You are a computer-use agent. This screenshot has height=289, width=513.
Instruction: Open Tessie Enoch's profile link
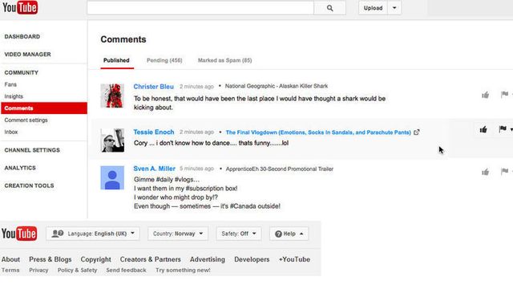point(154,132)
